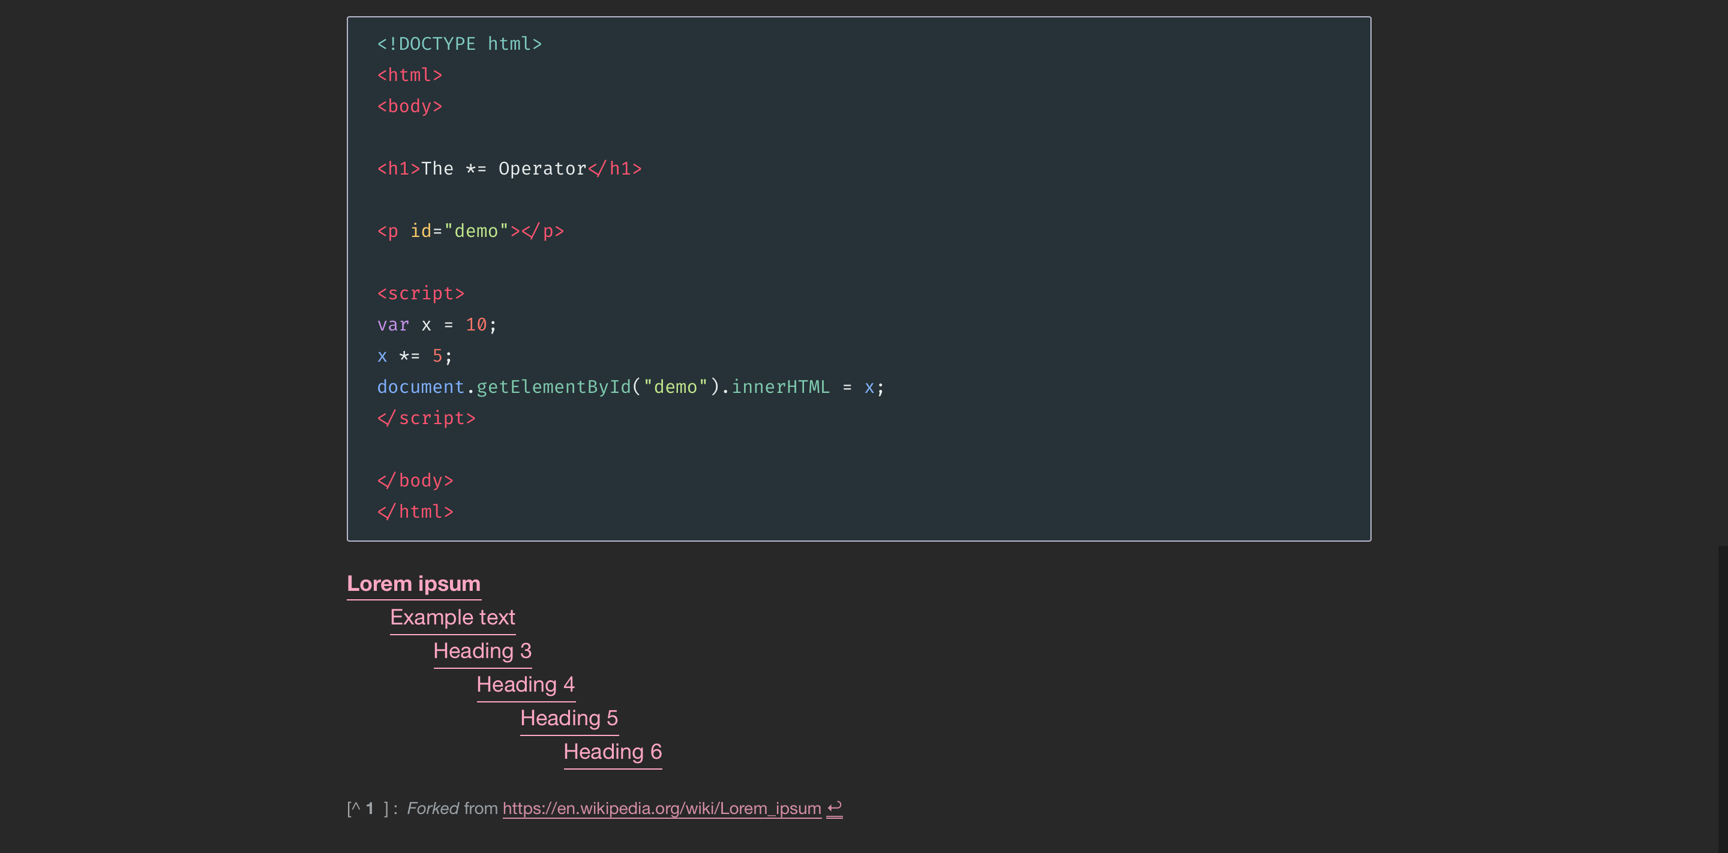
Task: Open the Heading 5 link
Action: 569,717
